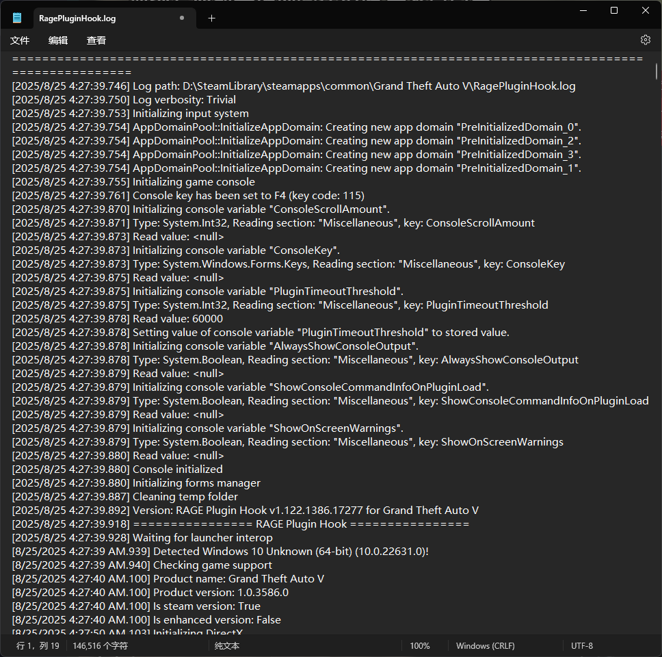Click the line initializing variable "PluginTimeoutThreshold"
The height and width of the screenshot is (657, 662).
click(208, 292)
